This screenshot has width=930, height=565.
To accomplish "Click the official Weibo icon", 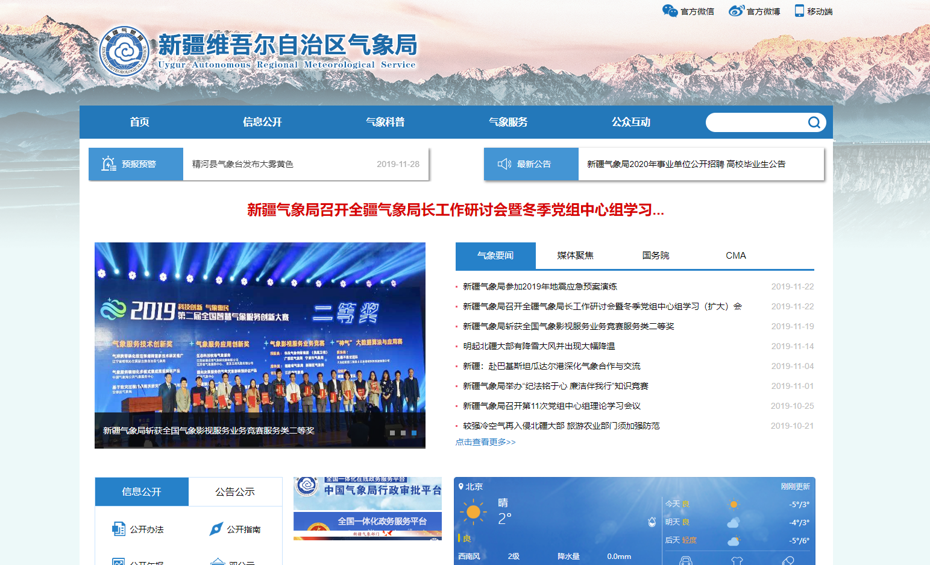I will point(736,11).
